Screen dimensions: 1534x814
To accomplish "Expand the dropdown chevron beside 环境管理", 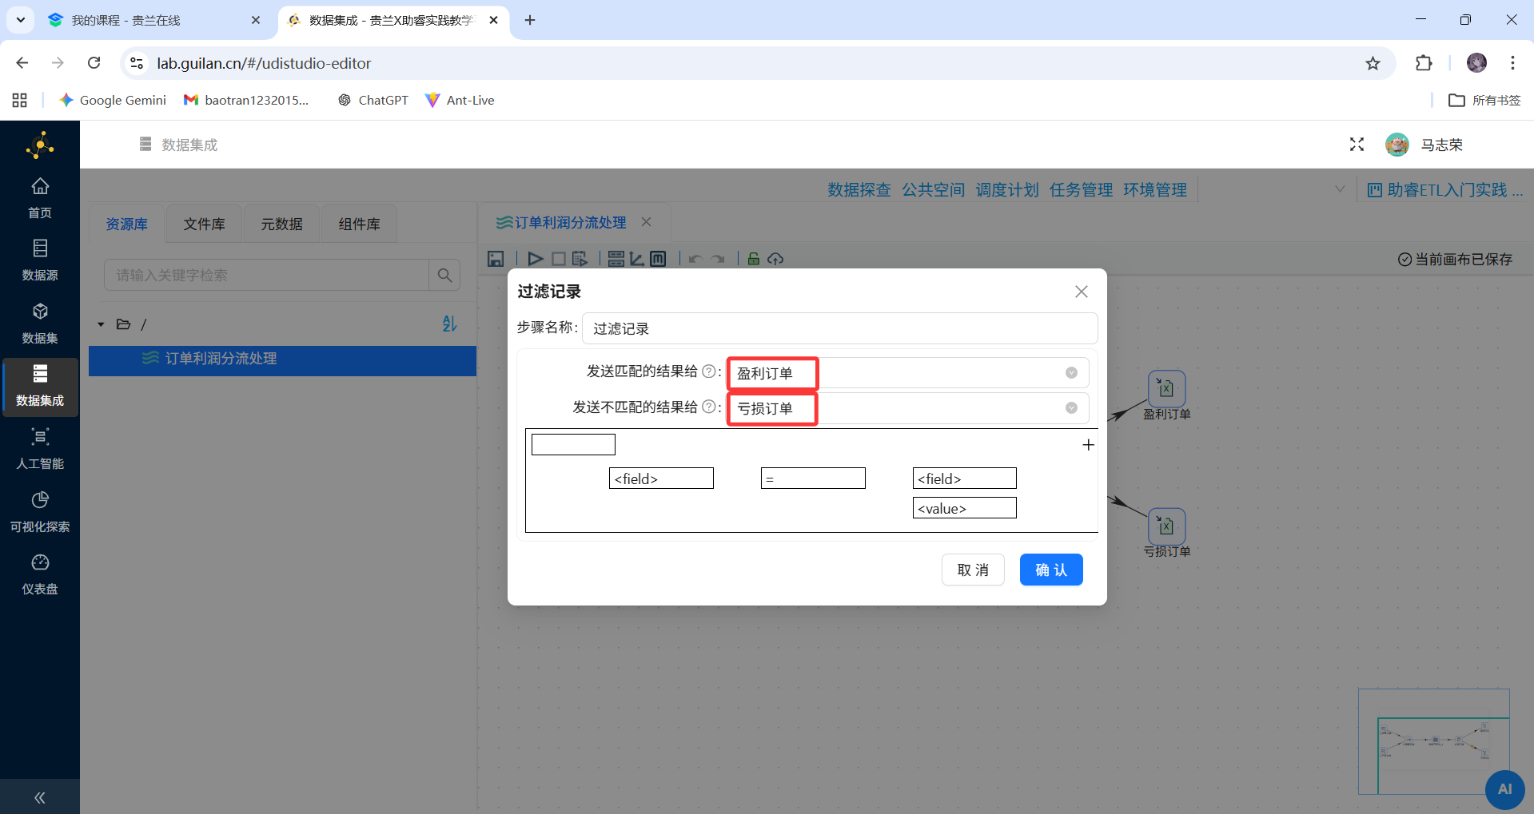I will pyautogui.click(x=1340, y=189).
